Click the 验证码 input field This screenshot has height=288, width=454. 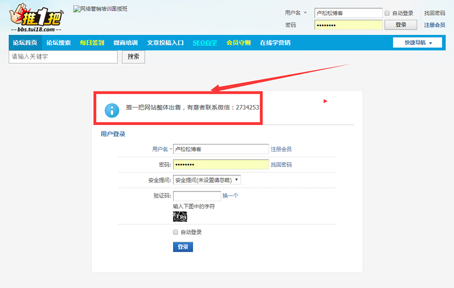[197, 196]
